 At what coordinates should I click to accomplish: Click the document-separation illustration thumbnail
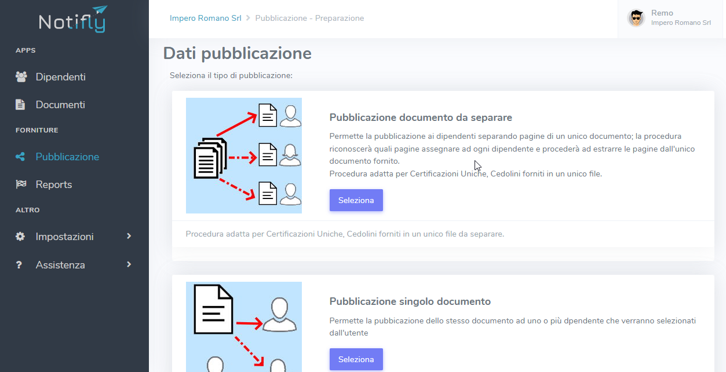(243, 155)
